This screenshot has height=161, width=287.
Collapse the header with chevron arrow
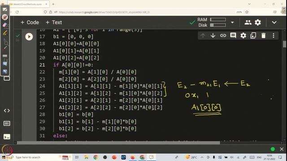[x=274, y=22]
